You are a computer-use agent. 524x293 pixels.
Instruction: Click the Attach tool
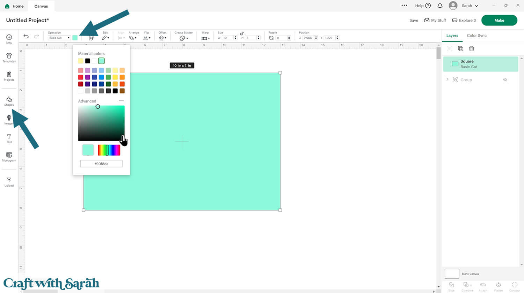483,286
